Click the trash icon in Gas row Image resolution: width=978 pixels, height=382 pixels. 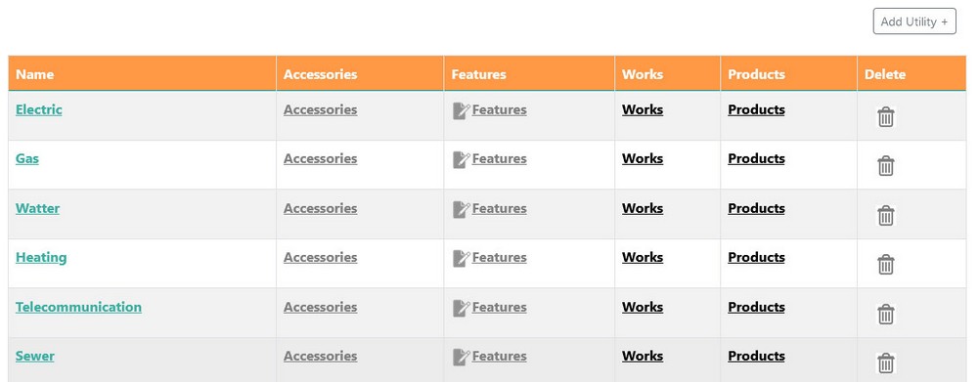(886, 166)
